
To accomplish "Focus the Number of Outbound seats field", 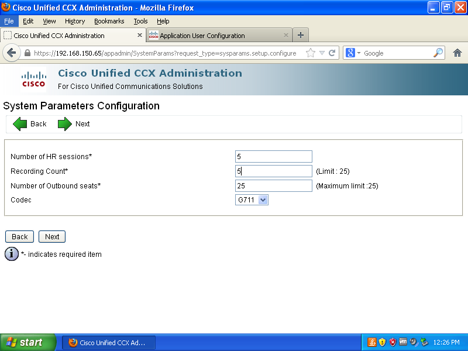I will 274,185.
